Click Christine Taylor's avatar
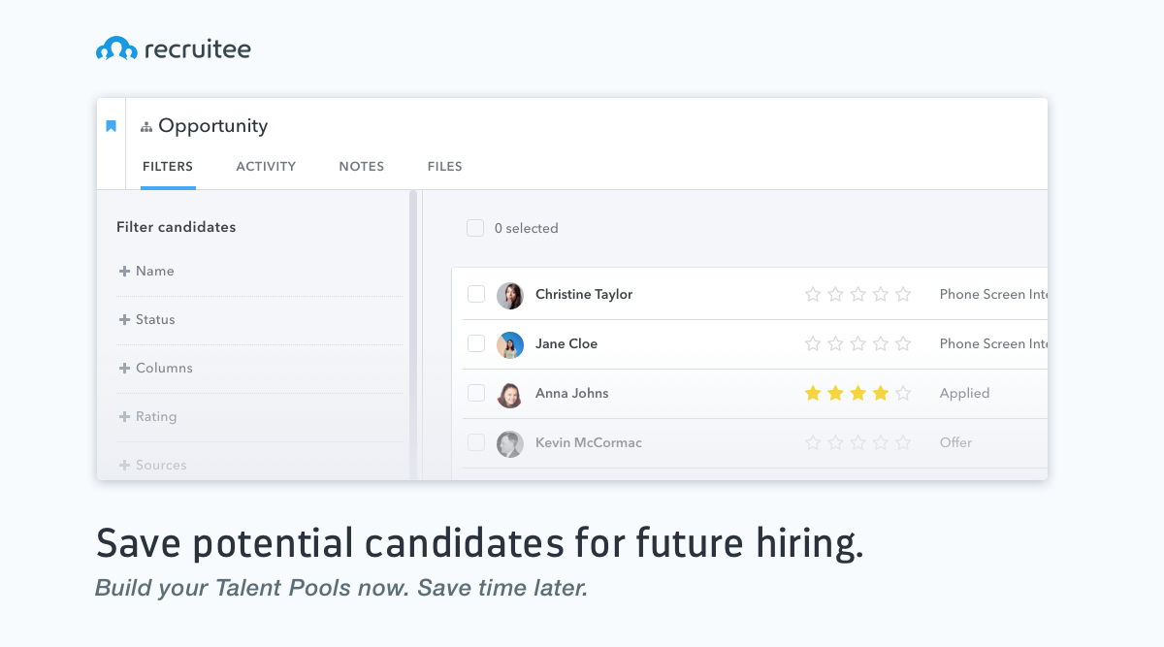Screen dimensions: 1164x647 pos(510,295)
